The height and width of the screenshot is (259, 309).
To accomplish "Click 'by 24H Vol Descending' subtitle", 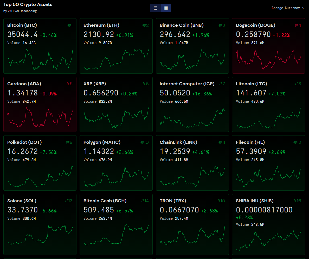I will (x=20, y=11).
